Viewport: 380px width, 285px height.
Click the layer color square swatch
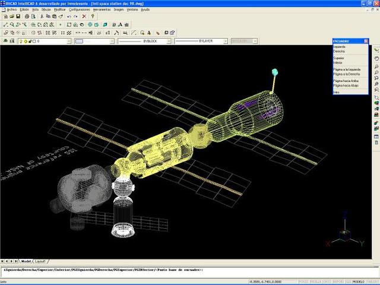34,42
